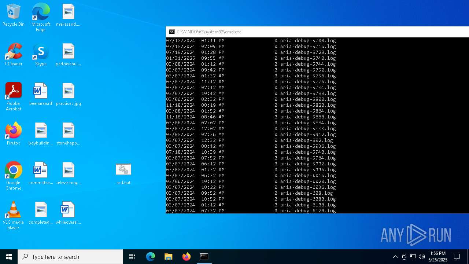
Task: Select the committee Word document icon
Action: (x=41, y=174)
